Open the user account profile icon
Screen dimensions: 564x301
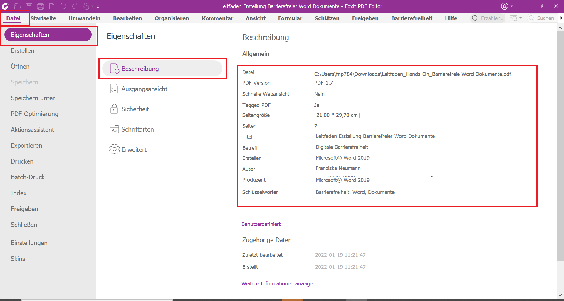coord(505,6)
